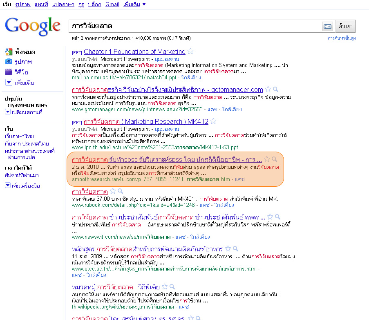Click the on-screen keyboard icon in search box
Screen dimensions: 369x320
pyautogui.click(x=327, y=26)
